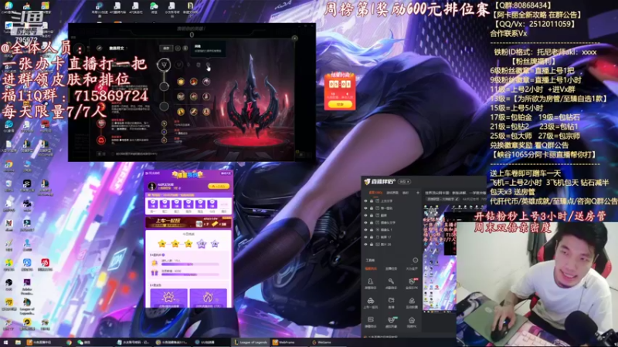Click the pencil edit icon beside rune page name

click(x=100, y=48)
